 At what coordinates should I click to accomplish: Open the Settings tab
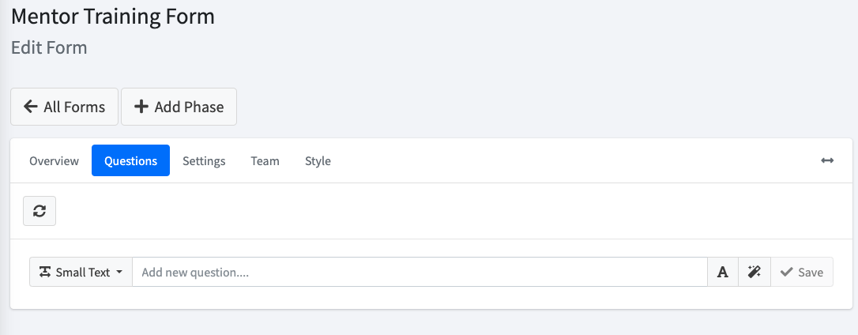pos(204,161)
